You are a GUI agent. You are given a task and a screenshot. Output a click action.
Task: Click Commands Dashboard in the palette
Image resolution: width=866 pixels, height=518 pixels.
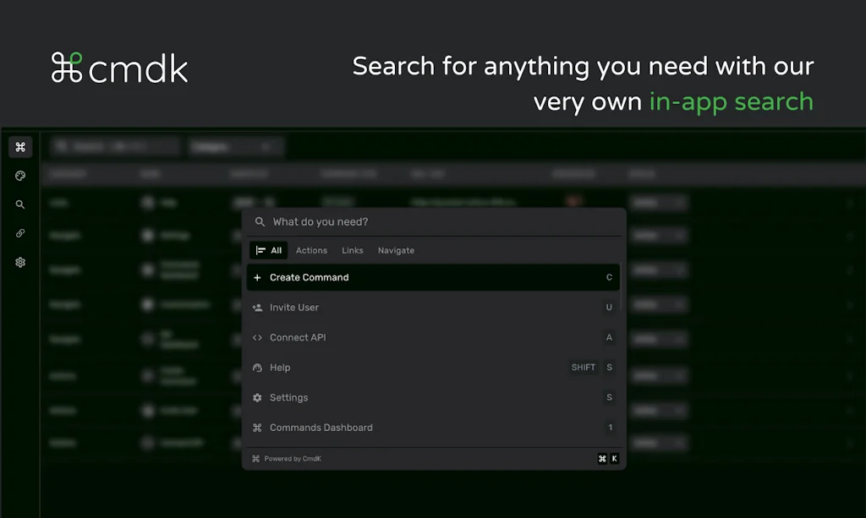pos(321,427)
